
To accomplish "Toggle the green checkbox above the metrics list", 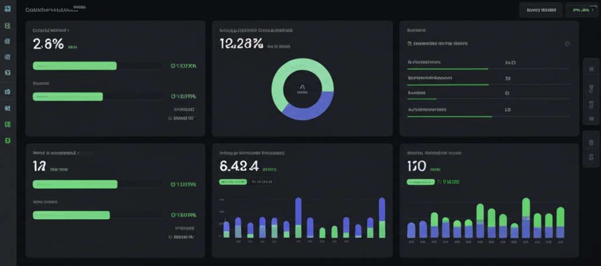I will pos(410,43).
